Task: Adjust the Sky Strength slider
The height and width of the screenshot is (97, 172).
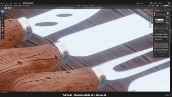Action: tap(161, 37)
